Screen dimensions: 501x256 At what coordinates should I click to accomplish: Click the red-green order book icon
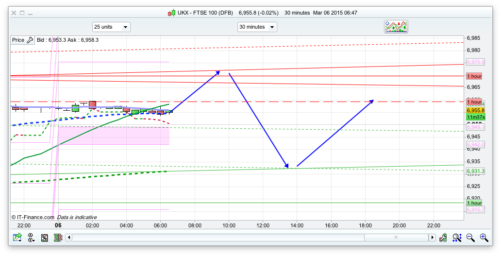click(58, 238)
